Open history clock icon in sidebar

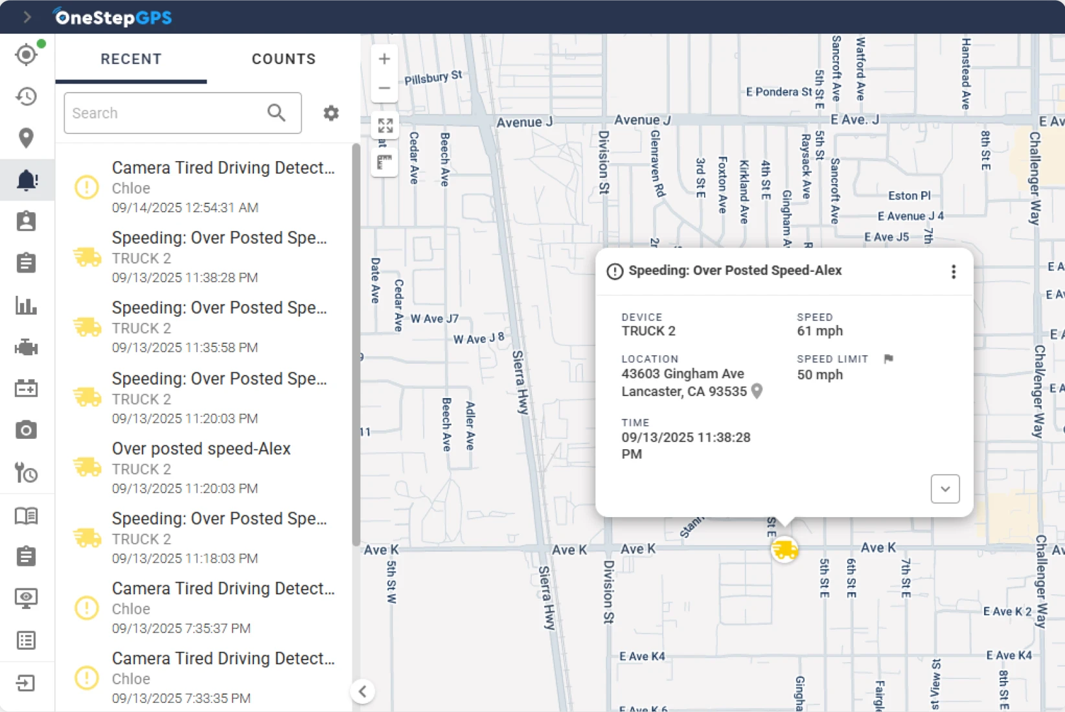pyautogui.click(x=27, y=96)
